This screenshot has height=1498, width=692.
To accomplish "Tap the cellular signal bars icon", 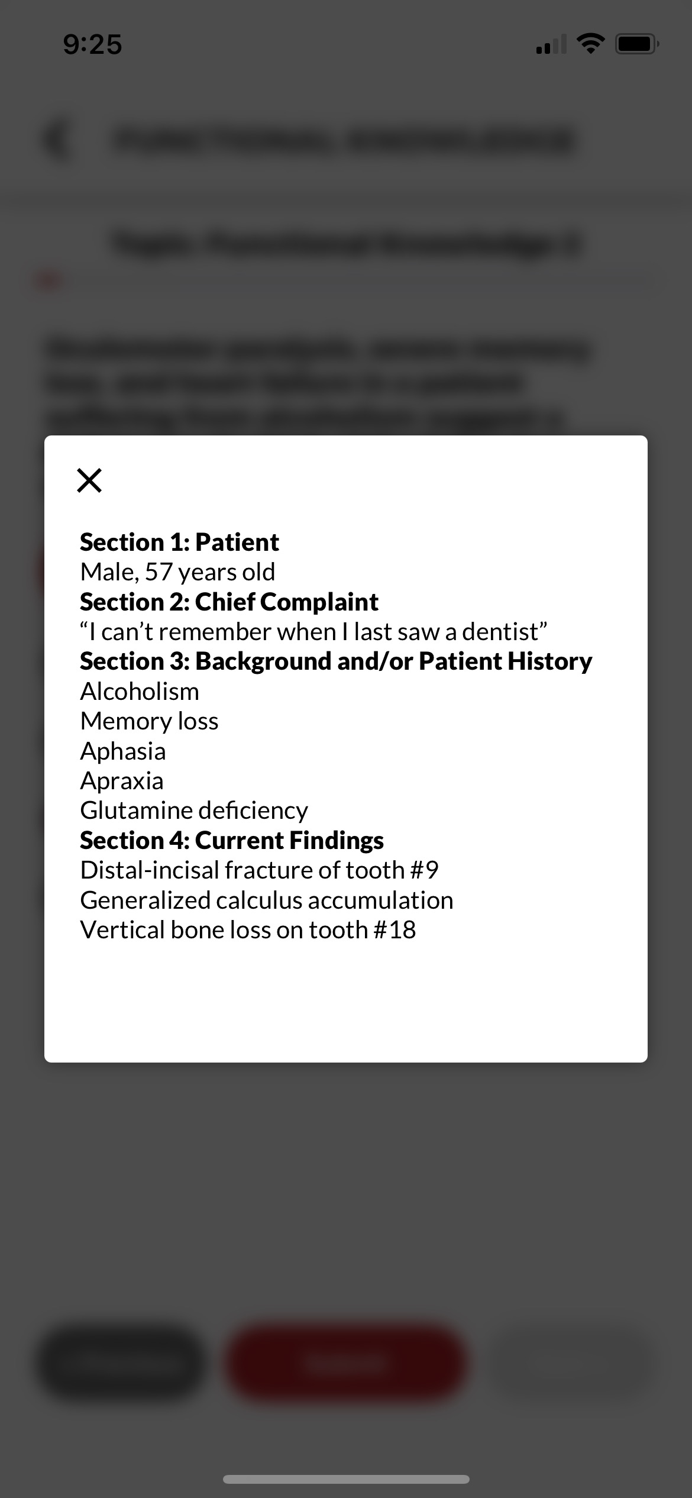I will coord(551,44).
